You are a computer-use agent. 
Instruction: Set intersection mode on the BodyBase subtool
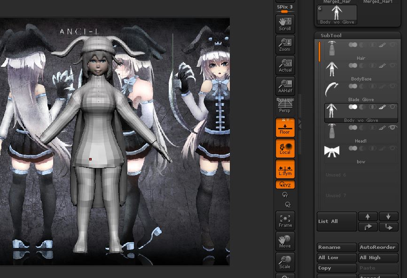point(373,65)
